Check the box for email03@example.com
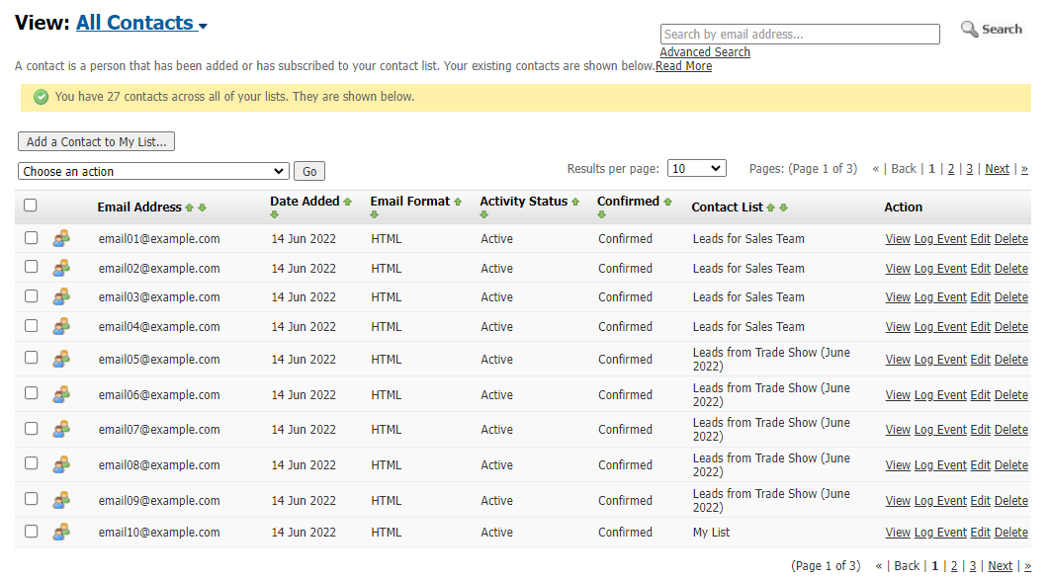The image size is (1050, 580). click(31, 295)
